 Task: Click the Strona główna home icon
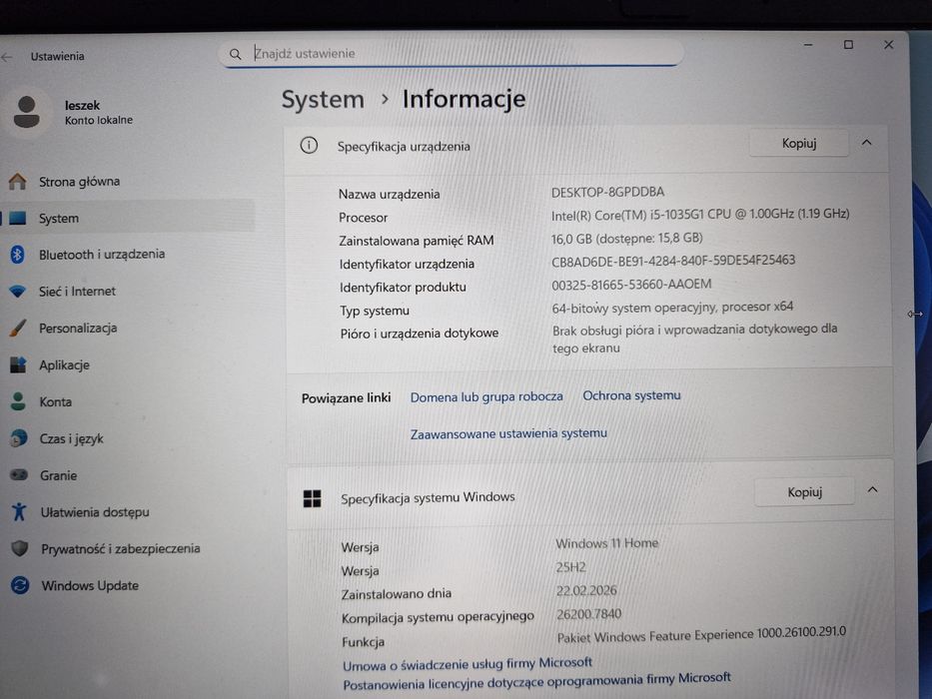pos(17,182)
